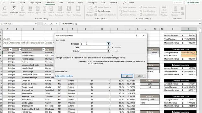This screenshot has height=113, width=202.
Task: Select the cell reading Valentine Lodge
Action: tap(33, 96)
